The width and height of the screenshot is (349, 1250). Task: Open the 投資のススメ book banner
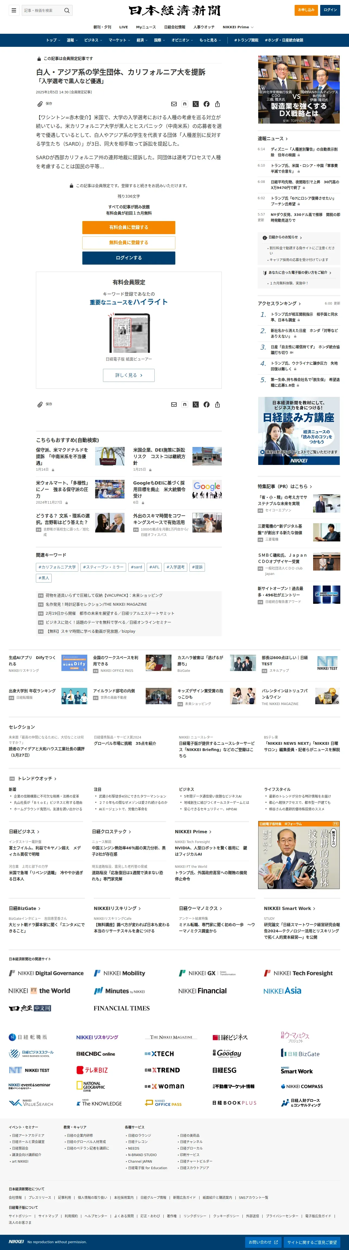point(299,855)
